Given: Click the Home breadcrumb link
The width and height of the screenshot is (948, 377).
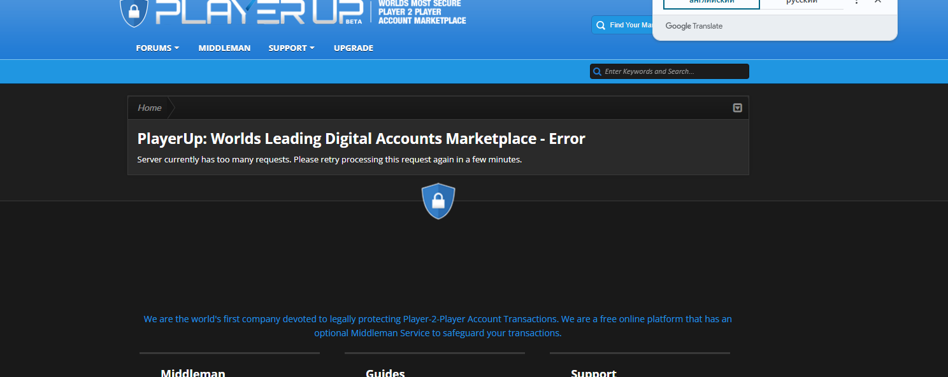Looking at the screenshot, I should [x=150, y=108].
